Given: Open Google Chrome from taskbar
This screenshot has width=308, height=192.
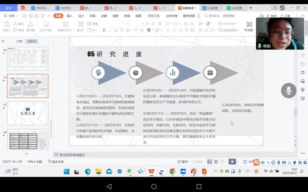Looking at the screenshot, I should (x=173, y=172).
